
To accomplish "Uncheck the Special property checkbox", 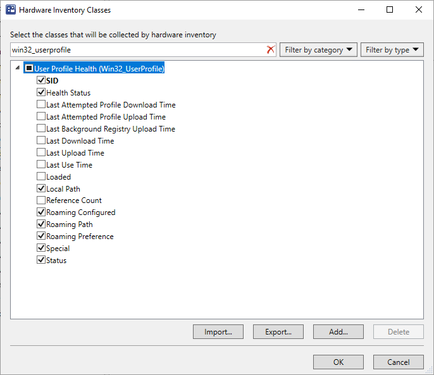I will [41, 248].
